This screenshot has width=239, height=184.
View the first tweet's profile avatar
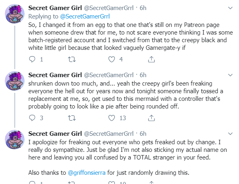14,14
